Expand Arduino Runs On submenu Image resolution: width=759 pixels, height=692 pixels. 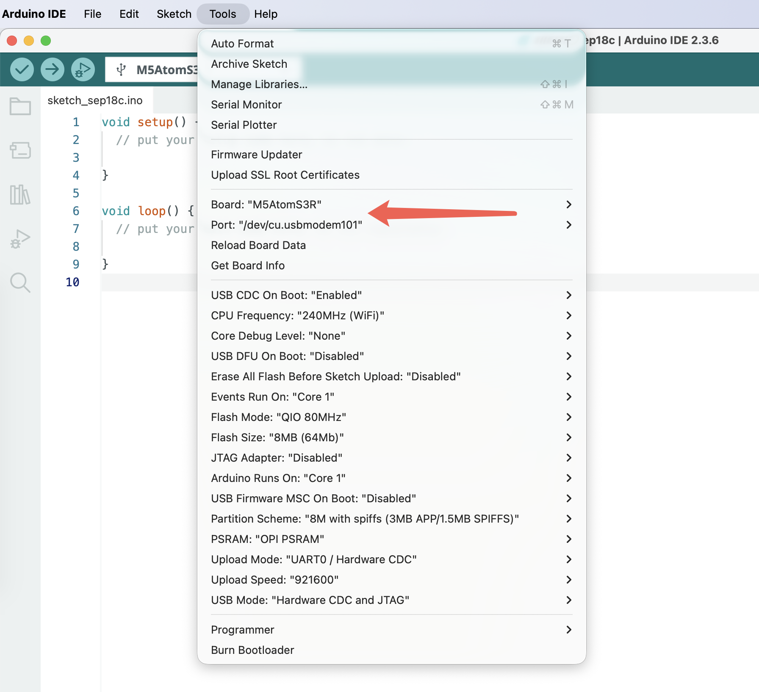(392, 478)
